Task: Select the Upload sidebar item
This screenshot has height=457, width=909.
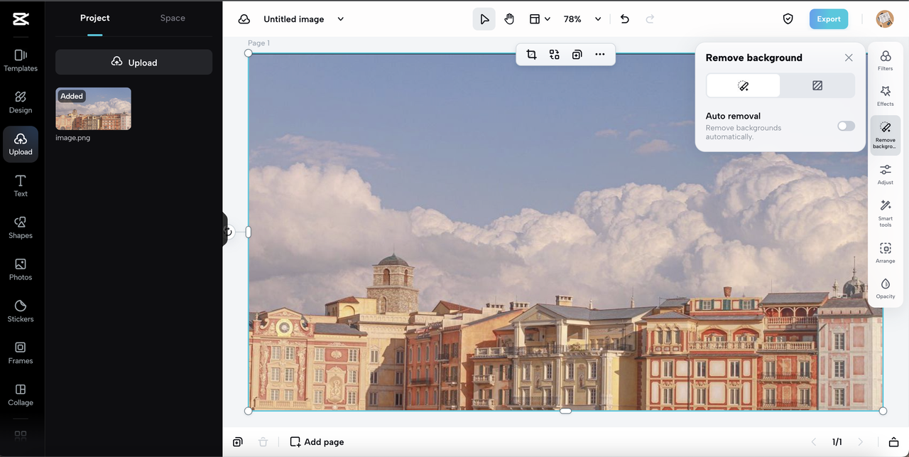Action: pos(21,144)
